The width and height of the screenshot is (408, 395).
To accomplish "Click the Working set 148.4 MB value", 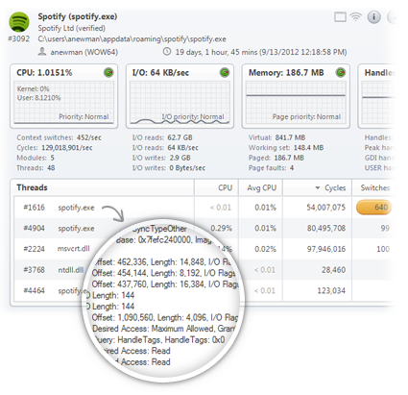I will (x=308, y=148).
